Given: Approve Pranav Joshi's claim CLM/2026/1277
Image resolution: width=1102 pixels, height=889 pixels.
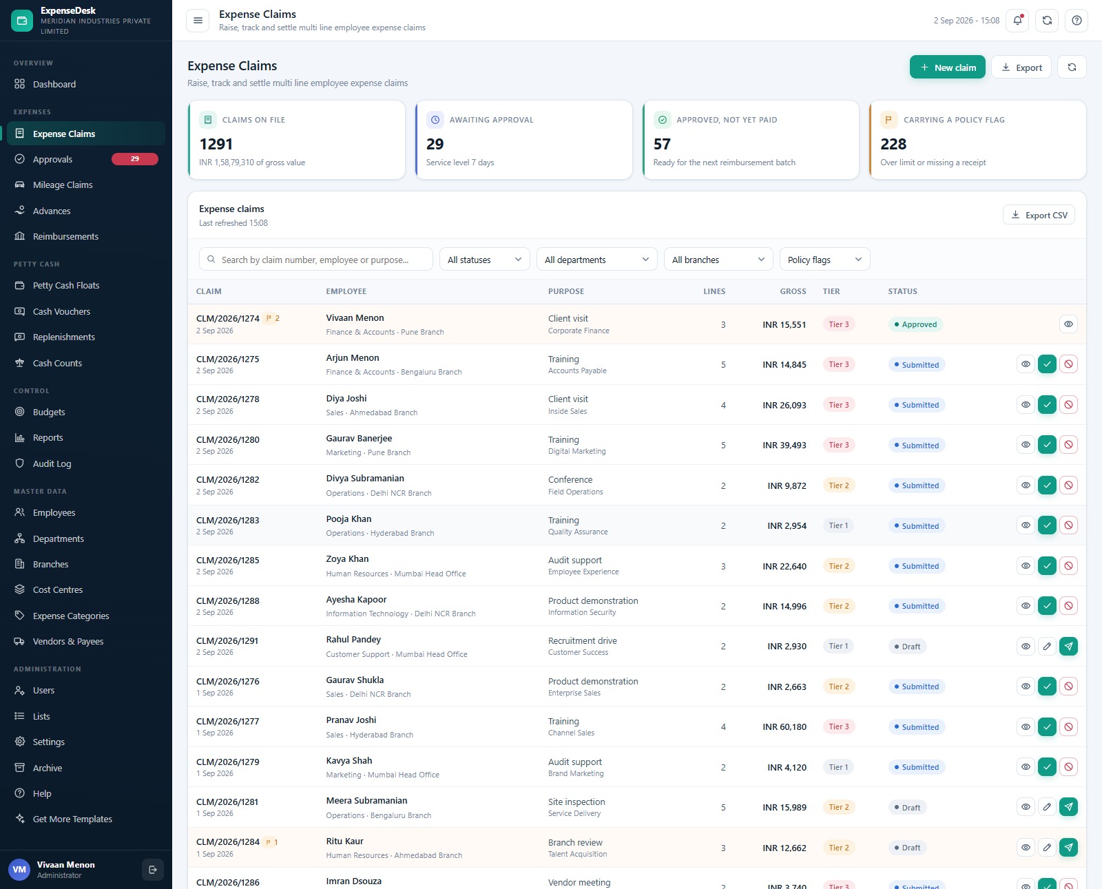Looking at the screenshot, I should (1047, 726).
